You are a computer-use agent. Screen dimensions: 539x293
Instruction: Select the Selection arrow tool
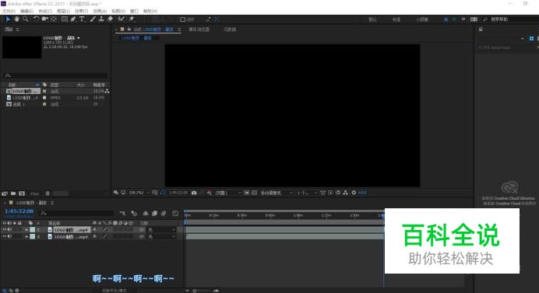coord(9,19)
